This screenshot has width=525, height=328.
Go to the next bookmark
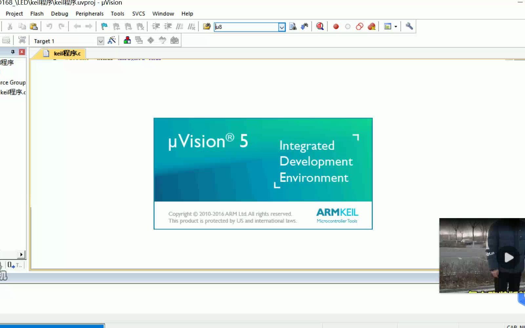coord(128,27)
